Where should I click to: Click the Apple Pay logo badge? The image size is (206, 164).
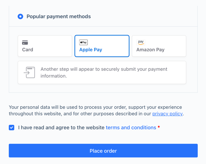(x=83, y=42)
